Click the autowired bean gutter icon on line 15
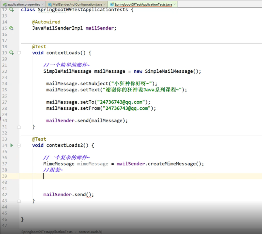 pyautogui.click(x=11, y=28)
